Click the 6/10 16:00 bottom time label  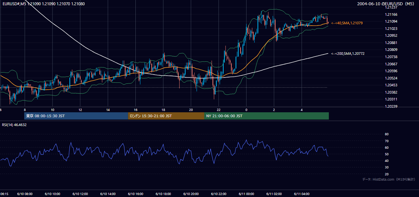click(135, 194)
